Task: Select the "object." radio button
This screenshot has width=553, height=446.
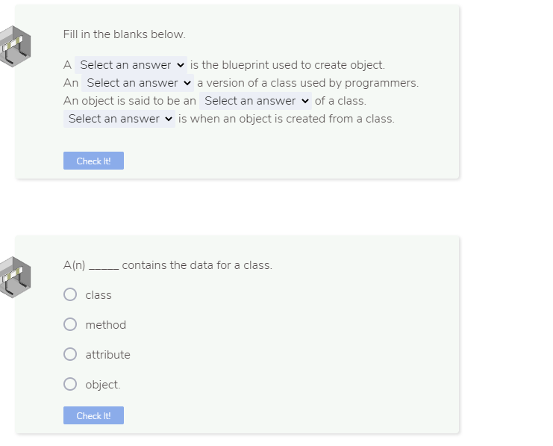Action: click(x=70, y=385)
